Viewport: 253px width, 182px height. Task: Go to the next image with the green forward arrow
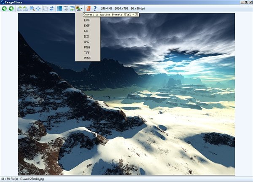11,8
